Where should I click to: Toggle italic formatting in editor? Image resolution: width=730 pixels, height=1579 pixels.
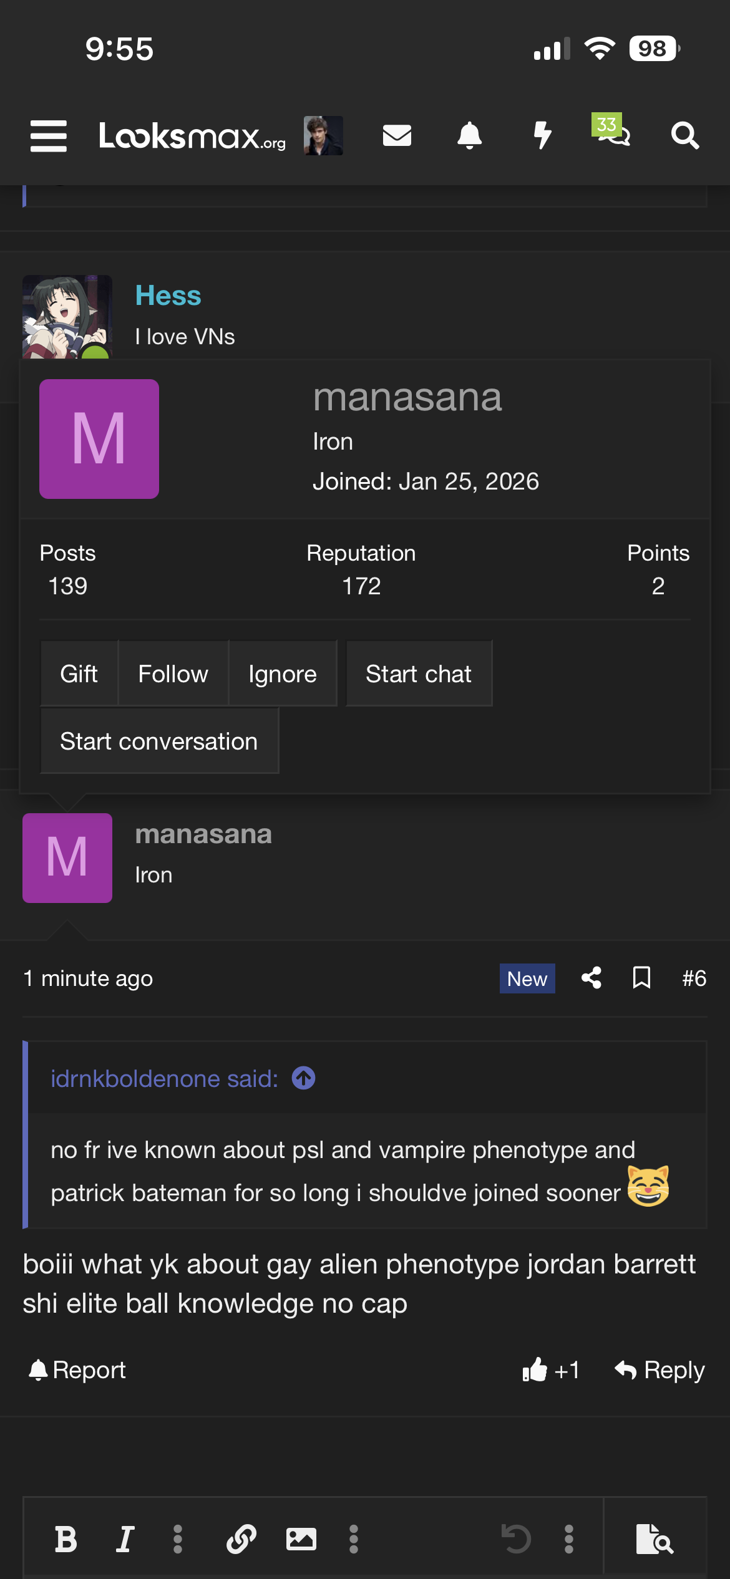click(x=125, y=1539)
